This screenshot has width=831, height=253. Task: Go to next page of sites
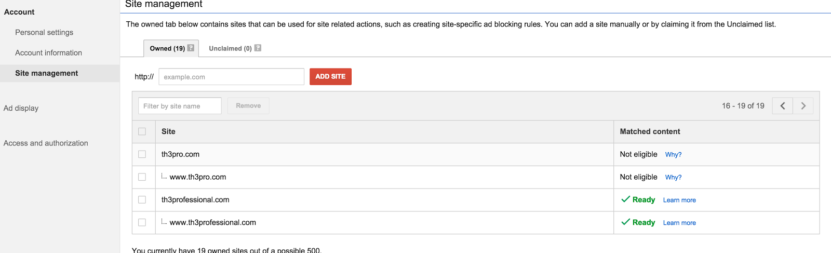(803, 106)
